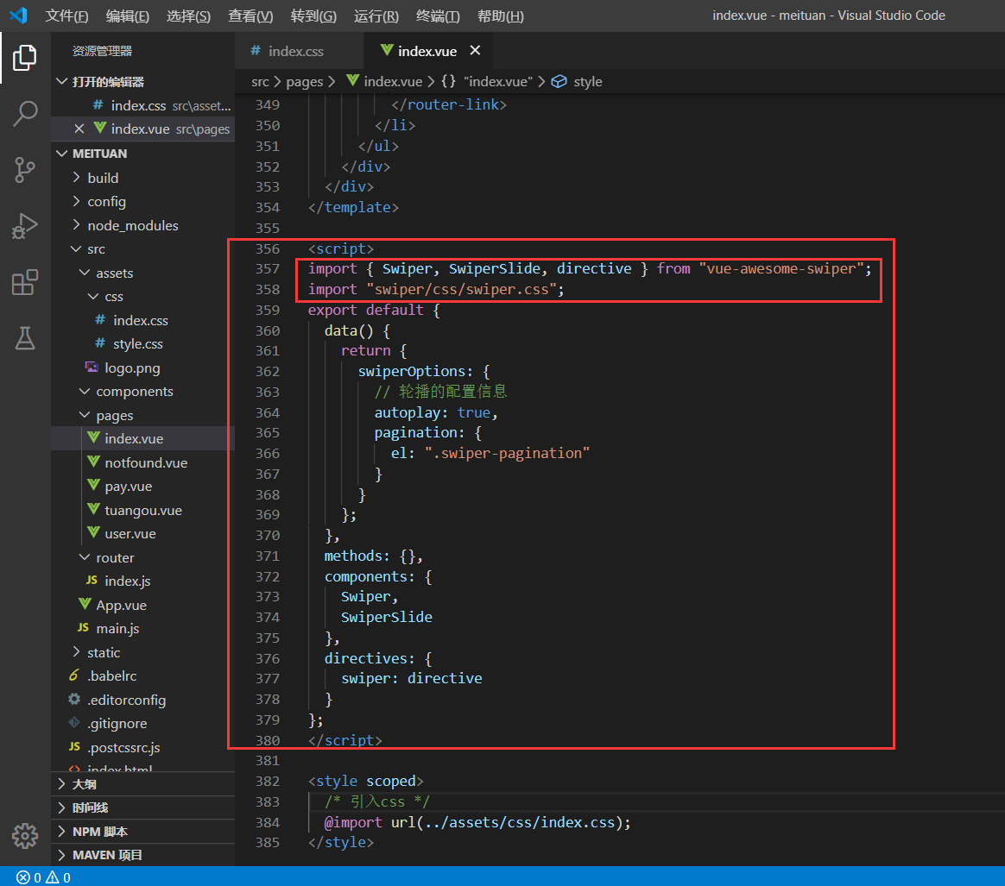The width and height of the screenshot is (1005, 886).
Task: Click the Vue icon of notfound.vue
Action: coord(93,462)
